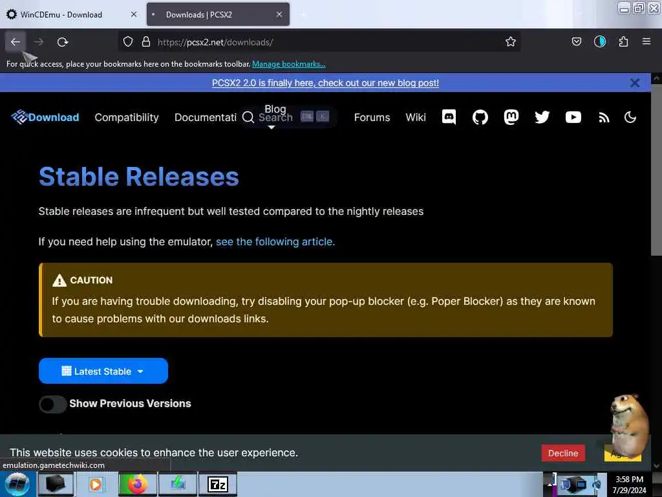Reload the page with the refresh icon
This screenshot has height=497, width=662.
click(63, 42)
